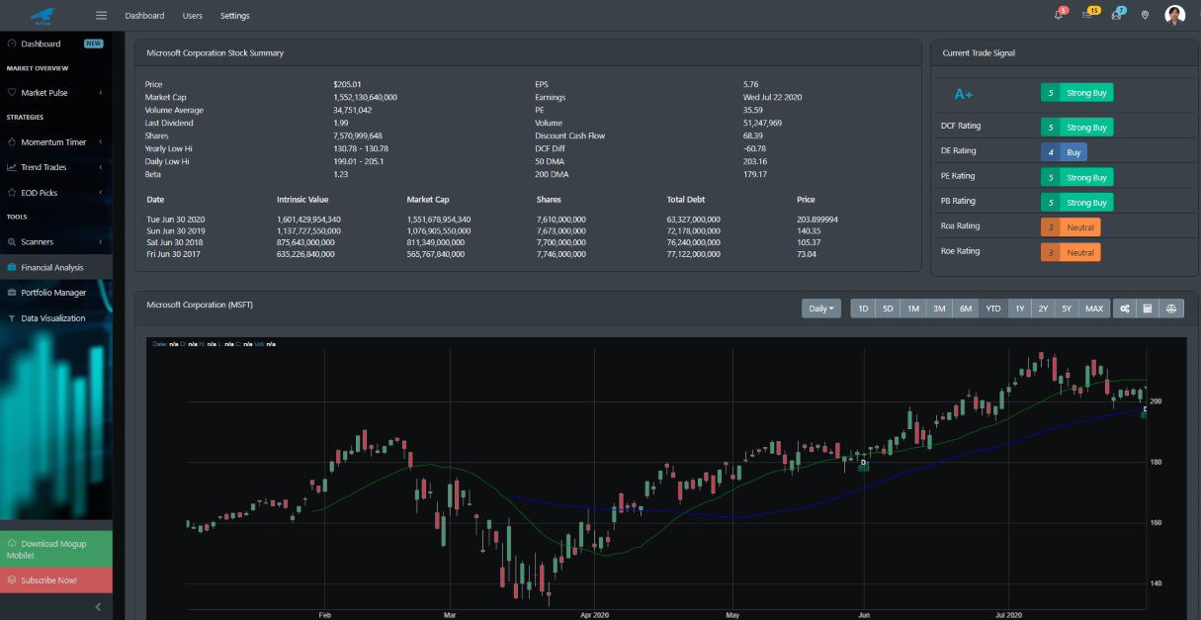Viewport: 1201px width, 620px height.
Task: Select the MAX chart range
Action: tap(1094, 309)
